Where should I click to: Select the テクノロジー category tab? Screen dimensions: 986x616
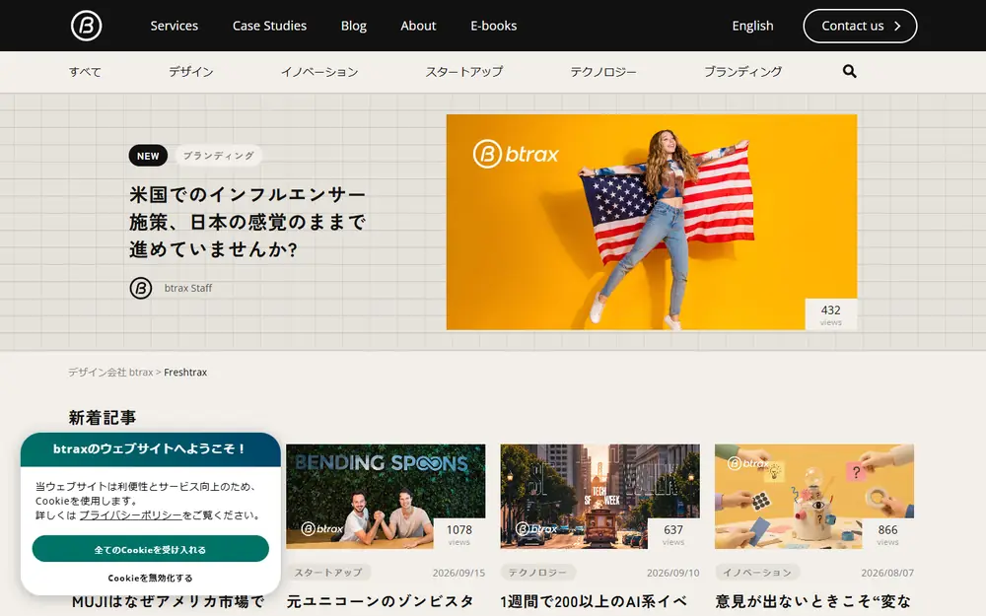(603, 72)
